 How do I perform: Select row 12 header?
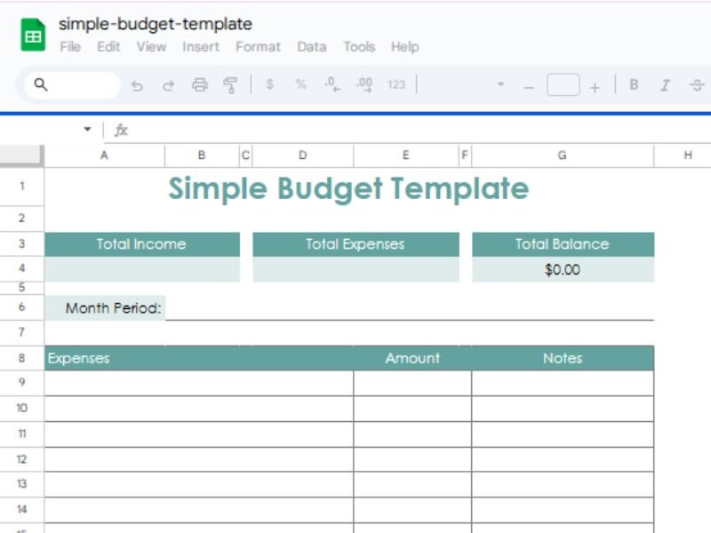[21, 459]
